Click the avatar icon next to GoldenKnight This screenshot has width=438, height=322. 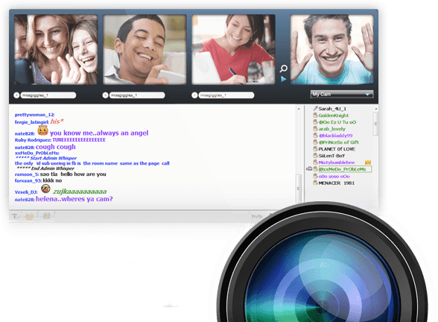coord(315,116)
